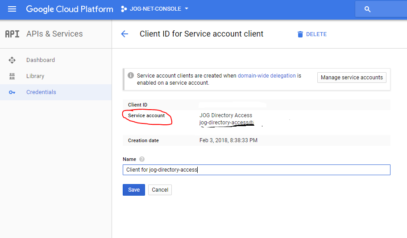
Task: Click the info icon in the notice box
Action: coord(131,75)
